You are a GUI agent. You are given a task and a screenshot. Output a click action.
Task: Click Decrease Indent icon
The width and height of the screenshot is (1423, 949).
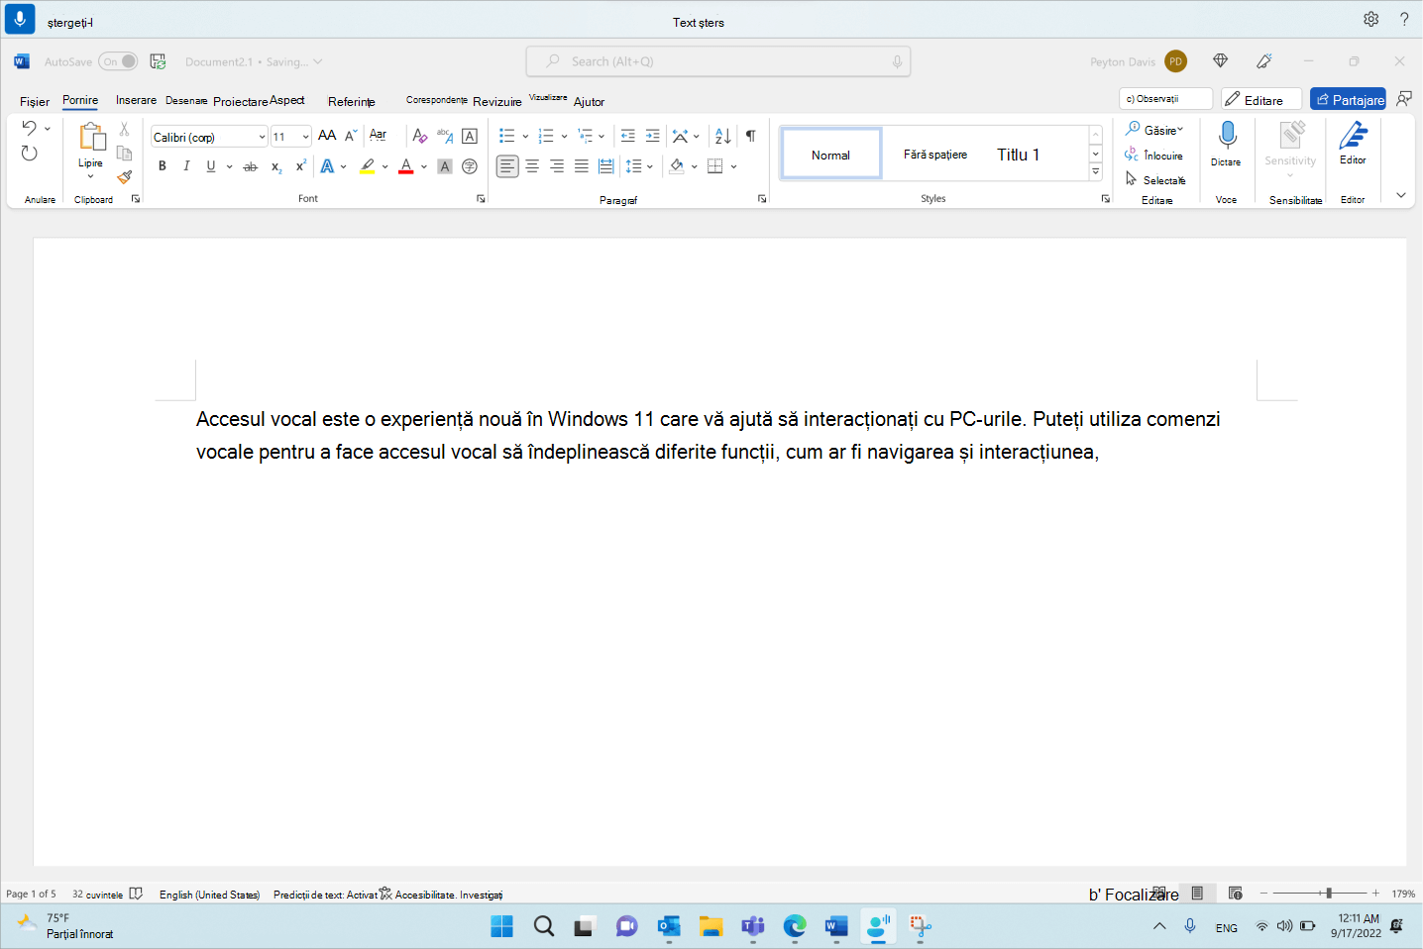(x=627, y=136)
